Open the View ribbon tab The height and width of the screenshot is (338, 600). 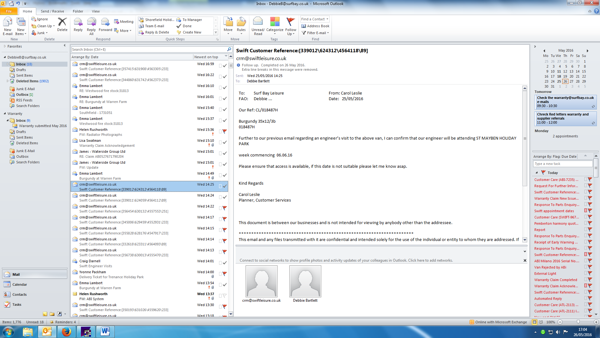click(x=96, y=11)
